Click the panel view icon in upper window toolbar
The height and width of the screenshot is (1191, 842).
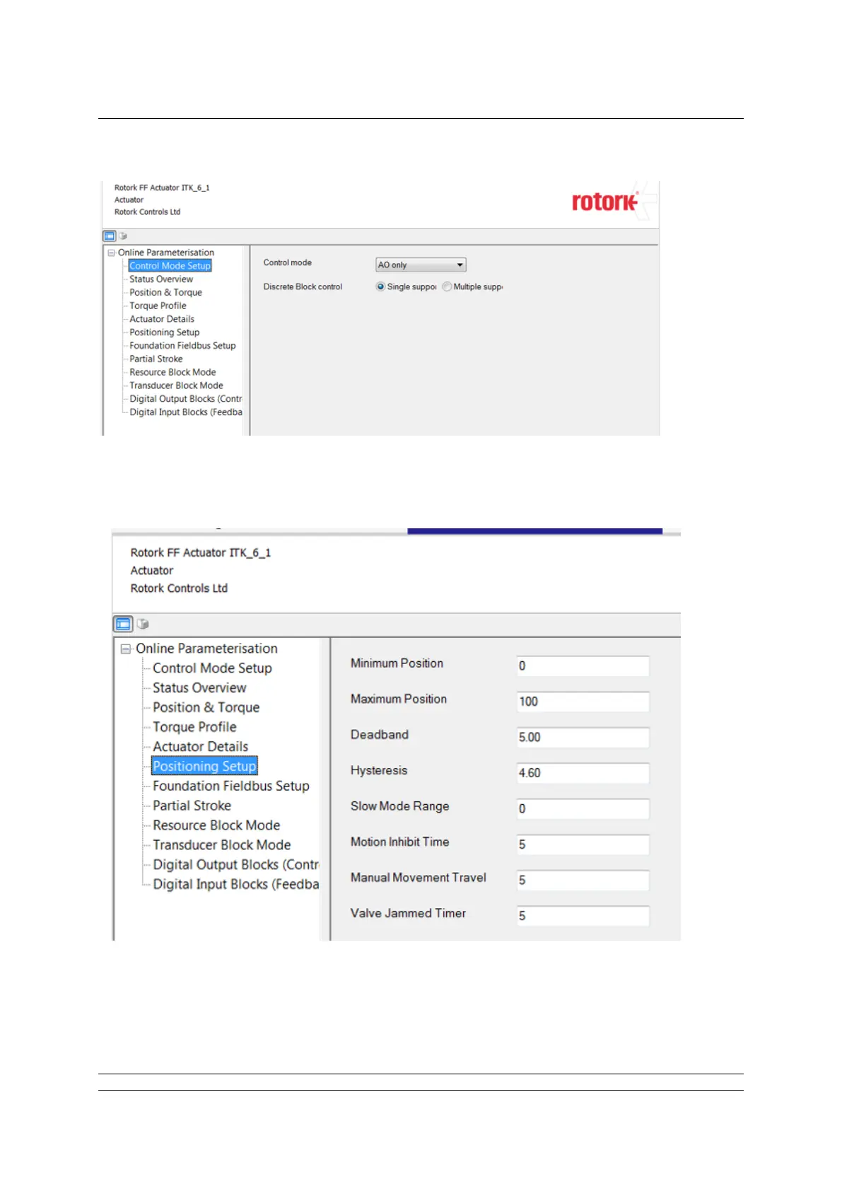110,236
